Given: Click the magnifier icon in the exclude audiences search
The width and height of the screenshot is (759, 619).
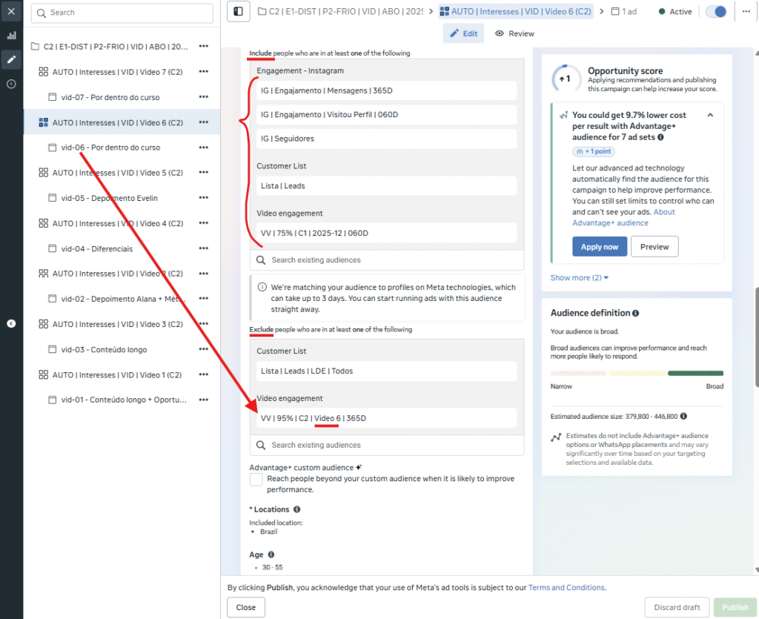Looking at the screenshot, I should [261, 445].
